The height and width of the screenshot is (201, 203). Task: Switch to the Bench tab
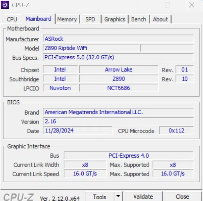click(139, 19)
